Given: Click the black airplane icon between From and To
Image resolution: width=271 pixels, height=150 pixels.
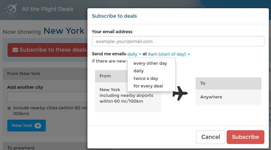Looking at the screenshot, I should click(180, 93).
